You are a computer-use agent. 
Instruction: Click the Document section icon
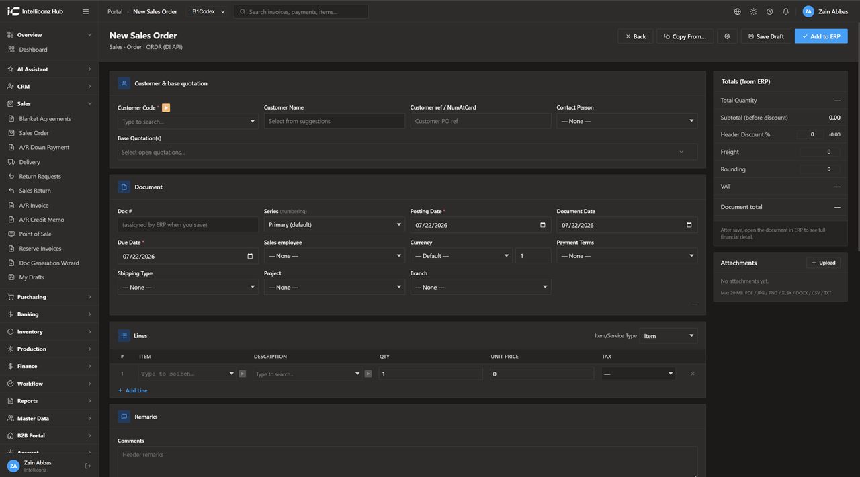click(x=124, y=187)
